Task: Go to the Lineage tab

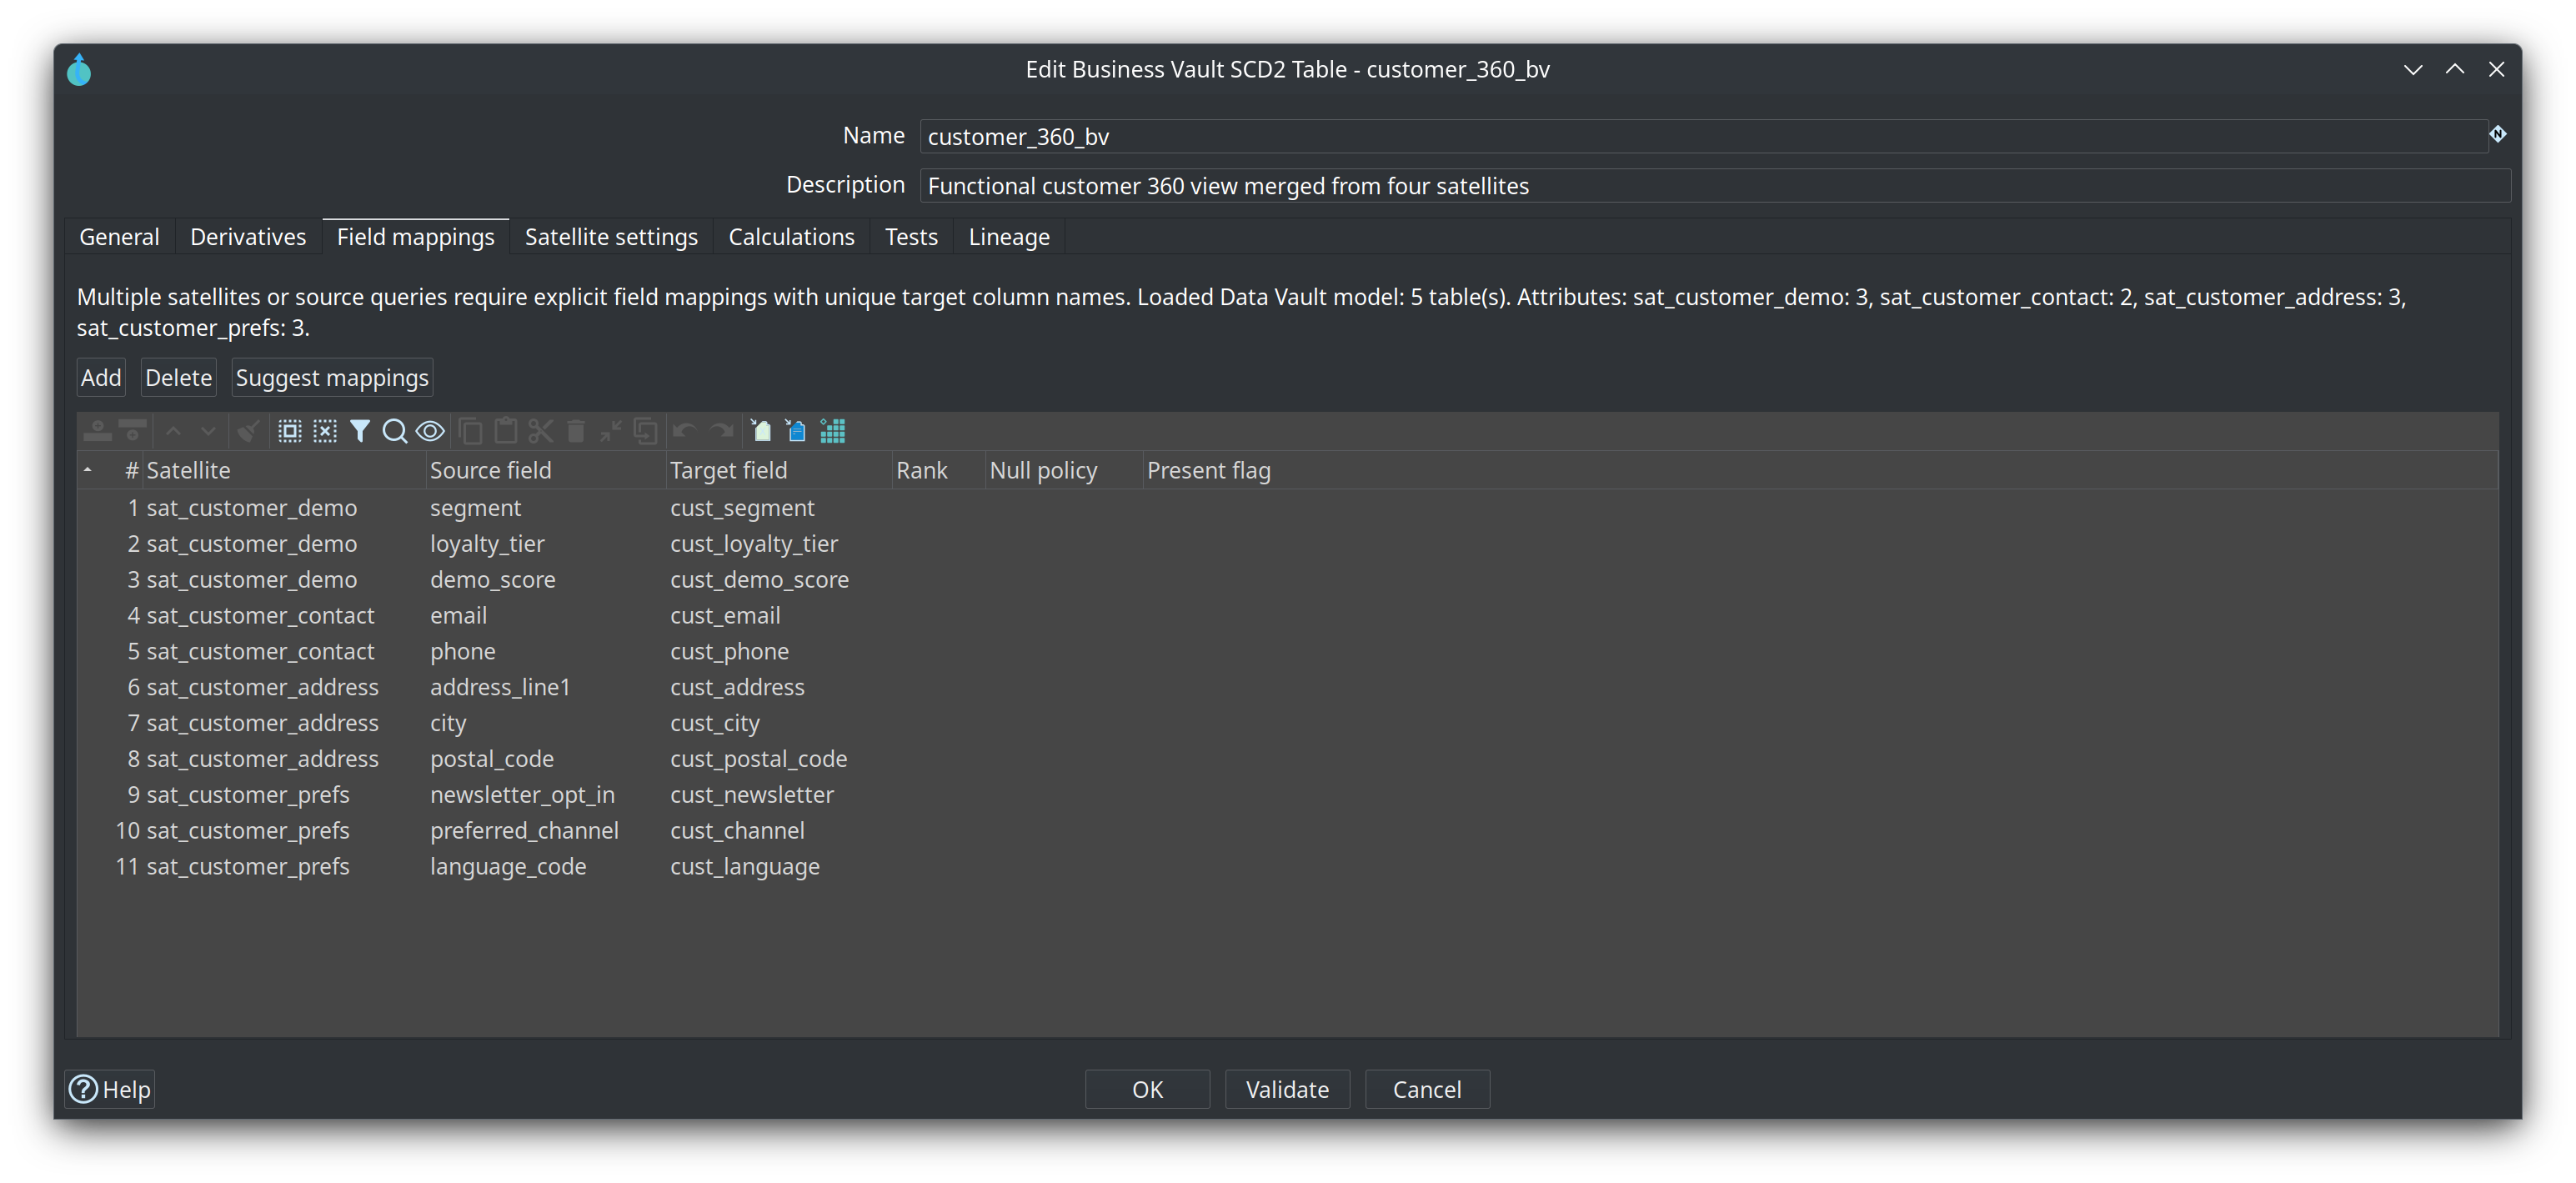Action: pyautogui.click(x=1009, y=237)
